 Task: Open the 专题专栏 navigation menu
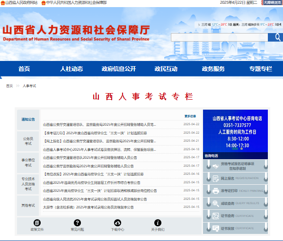click(x=261, y=69)
